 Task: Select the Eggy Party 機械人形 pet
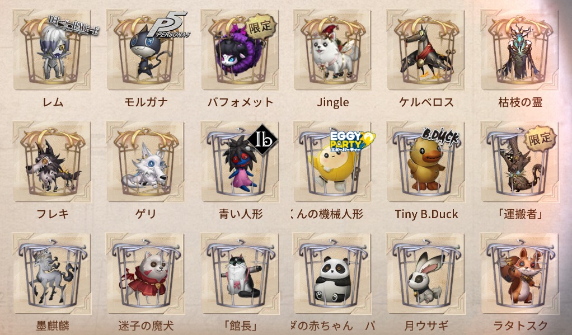click(332, 162)
